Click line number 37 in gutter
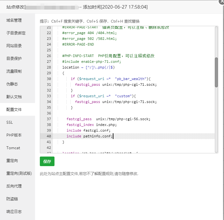The width and height of the screenshot is (224, 220). [49, 119]
